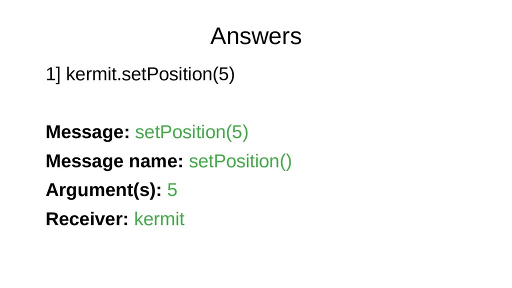Click setPosition in the top code line
Image resolution: width=512 pixels, height=288 pixels.
click(167, 74)
